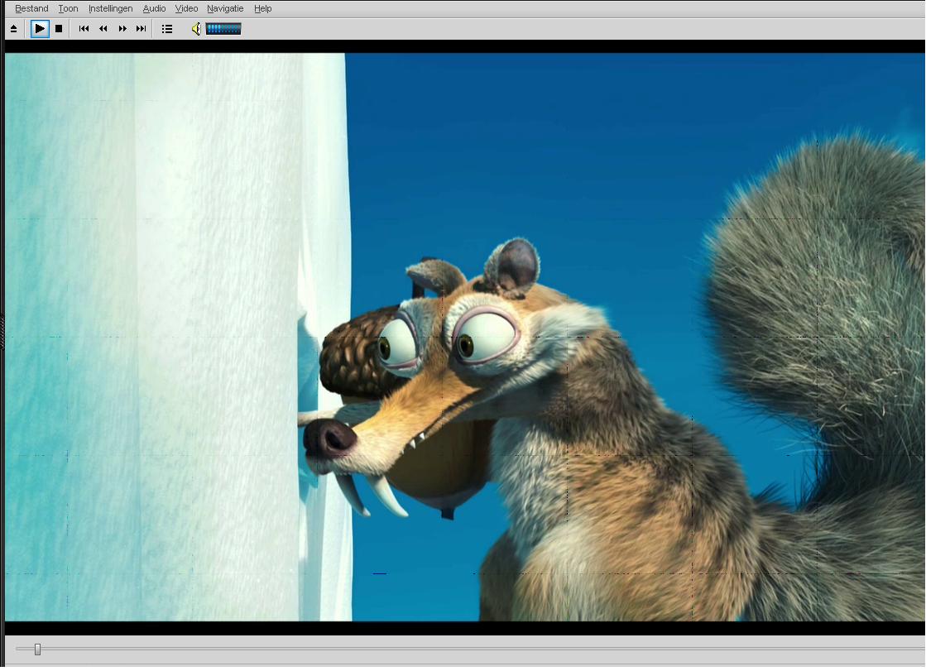Viewport: 926px width, 671px height.
Task: Click the eject media icon
Action: (13, 29)
